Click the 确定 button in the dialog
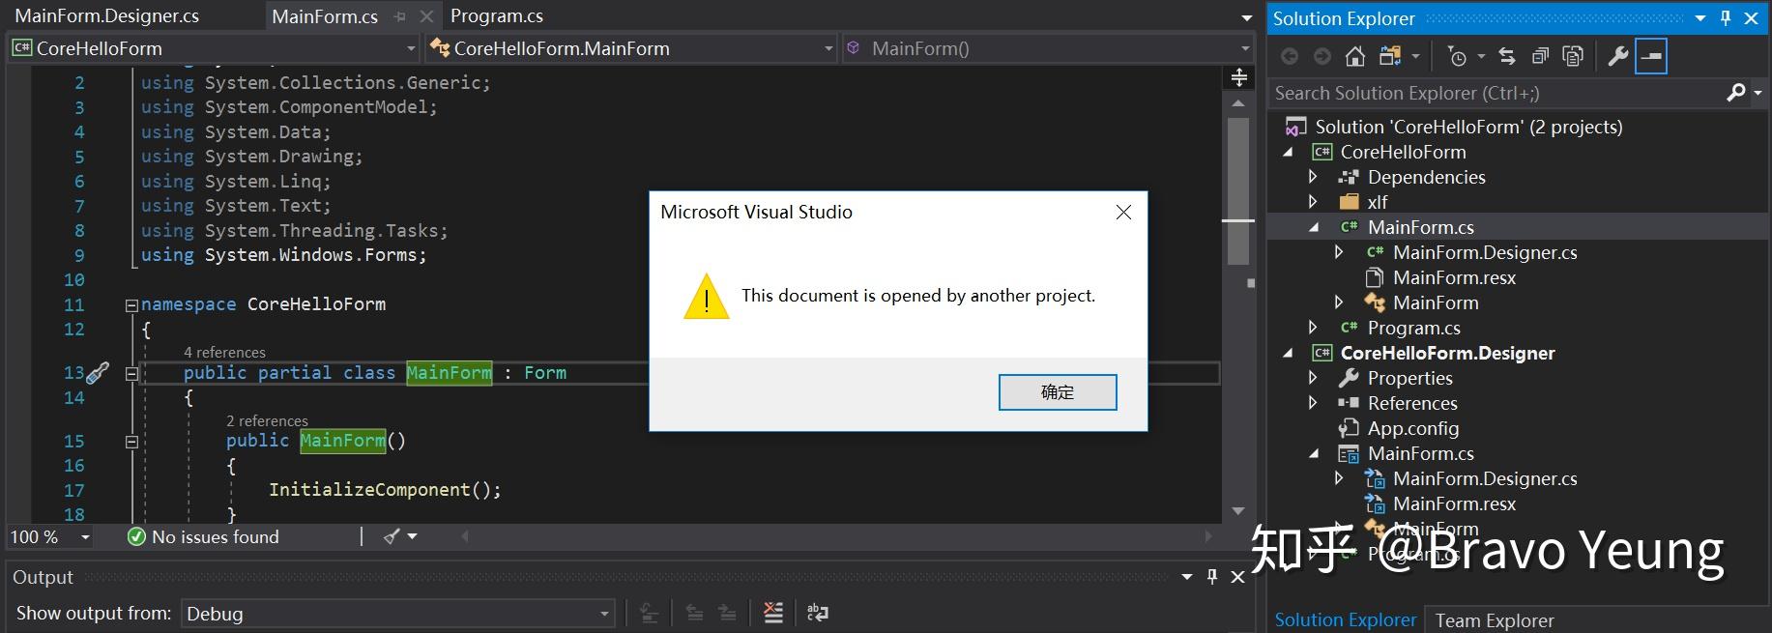 click(x=1058, y=392)
